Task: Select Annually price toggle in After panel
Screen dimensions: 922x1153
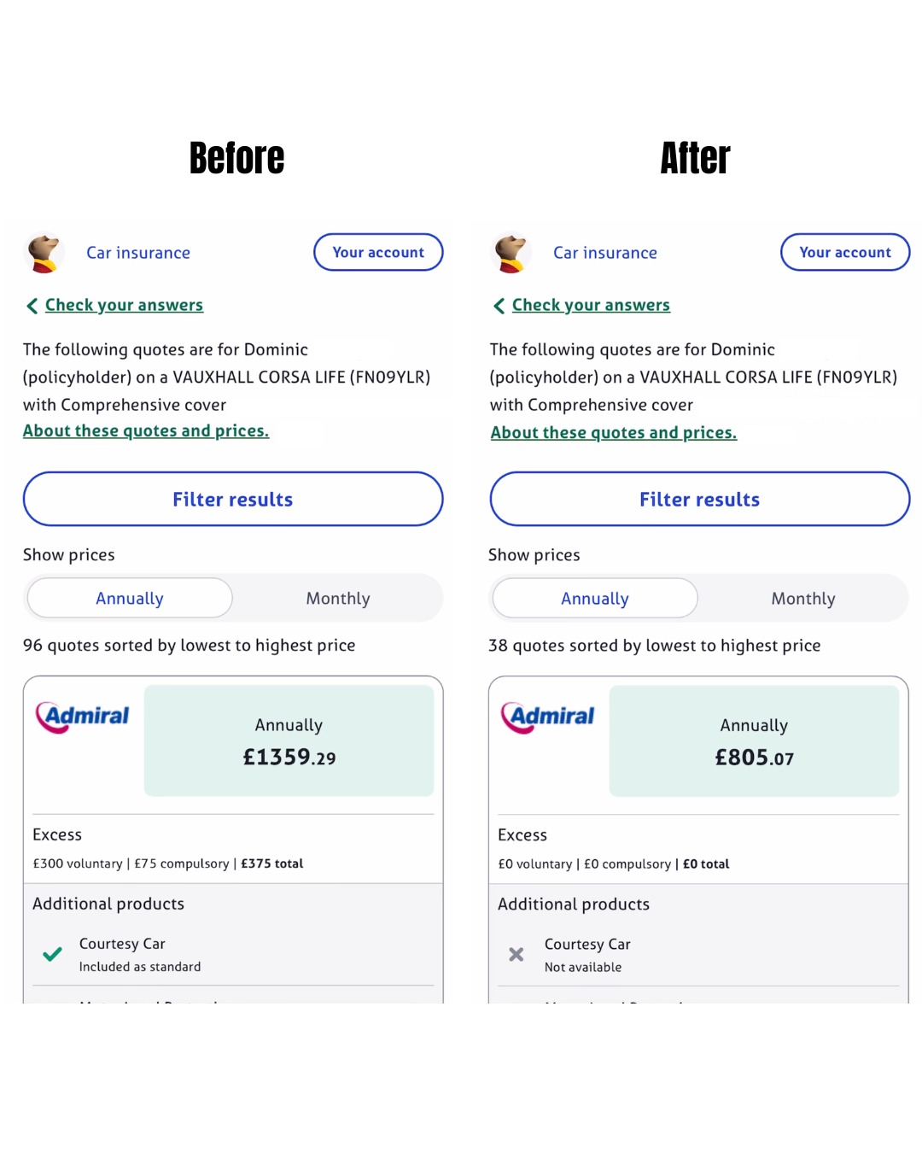Action: (595, 598)
